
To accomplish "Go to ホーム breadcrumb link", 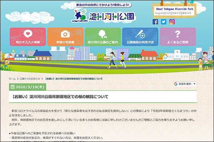I will (x=12, y=78).
